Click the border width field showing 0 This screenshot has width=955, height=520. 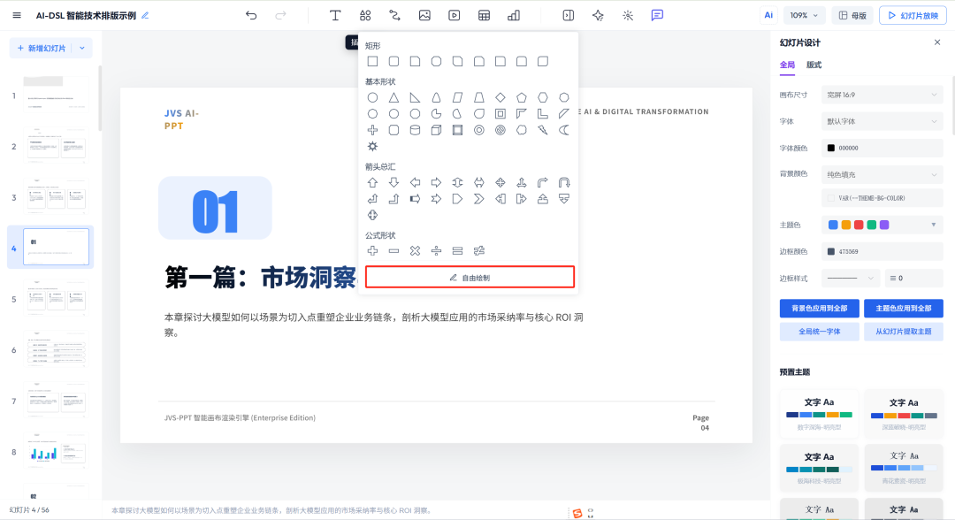coord(913,279)
